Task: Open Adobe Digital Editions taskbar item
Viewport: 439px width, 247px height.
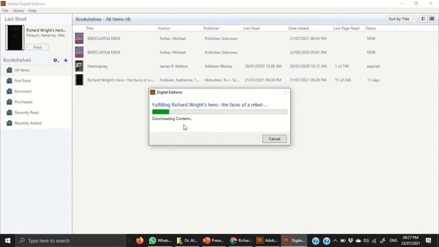Action: (267, 241)
